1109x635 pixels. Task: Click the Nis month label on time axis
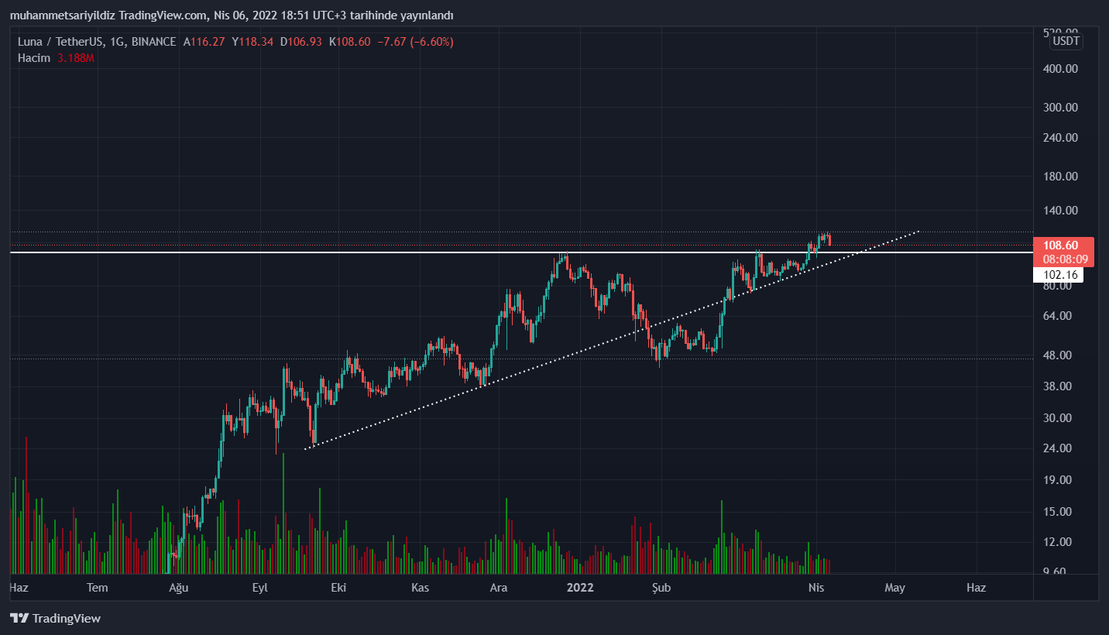pos(815,588)
